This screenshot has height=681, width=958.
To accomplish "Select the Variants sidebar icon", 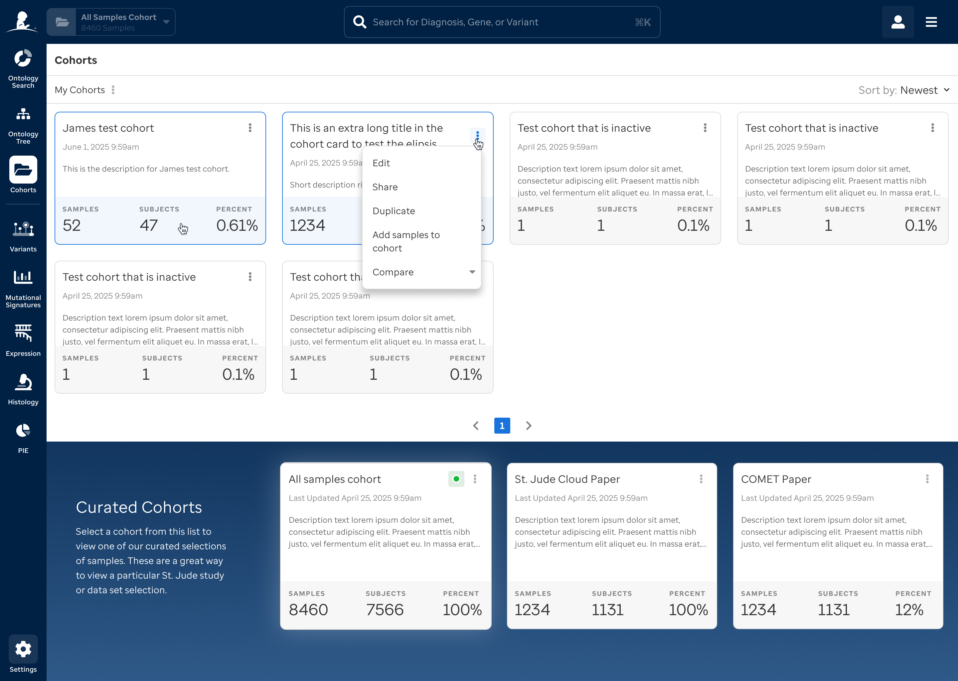I will point(23,231).
